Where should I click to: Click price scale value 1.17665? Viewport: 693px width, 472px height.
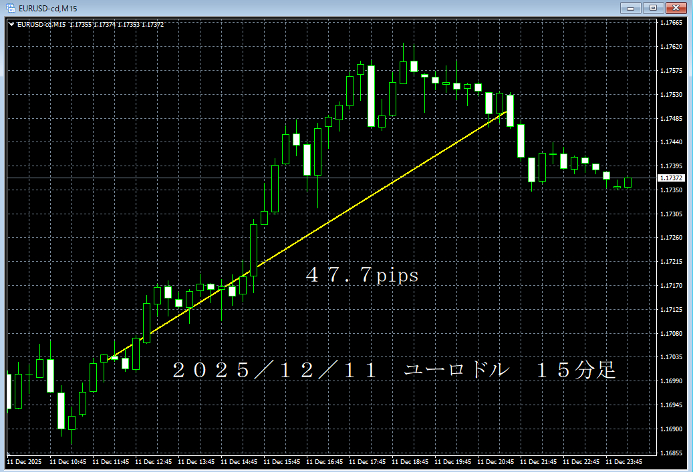coord(671,23)
